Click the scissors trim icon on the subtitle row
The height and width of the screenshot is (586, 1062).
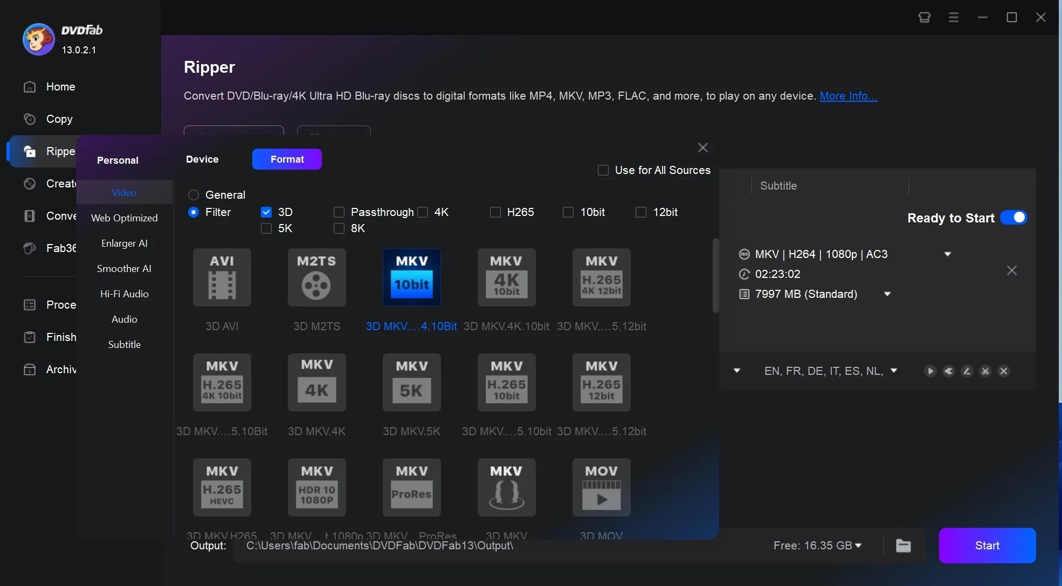coord(985,371)
